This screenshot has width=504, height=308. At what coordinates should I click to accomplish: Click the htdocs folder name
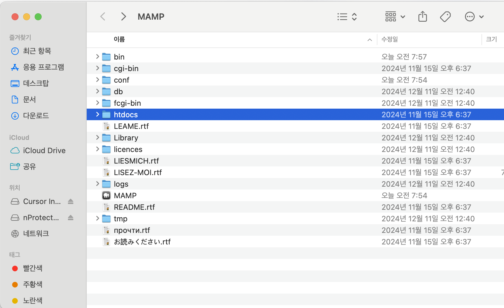pyautogui.click(x=126, y=115)
